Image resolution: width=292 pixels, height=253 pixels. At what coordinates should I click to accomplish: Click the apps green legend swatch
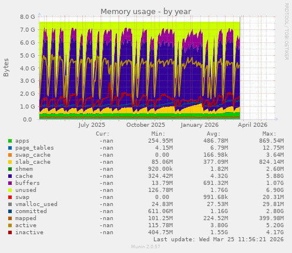click(10, 141)
